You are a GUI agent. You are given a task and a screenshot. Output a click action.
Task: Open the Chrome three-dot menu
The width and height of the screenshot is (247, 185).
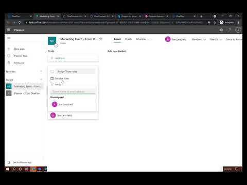pyautogui.click(x=238, y=23)
